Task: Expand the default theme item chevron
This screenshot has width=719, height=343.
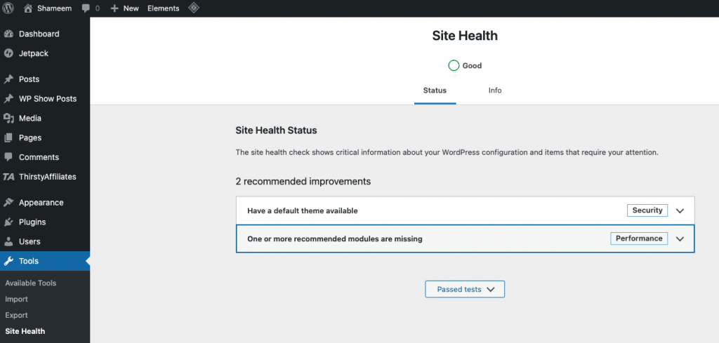Action: tap(679, 210)
